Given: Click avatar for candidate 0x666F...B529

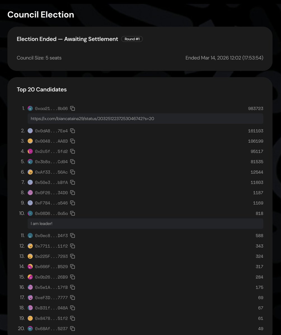Looking at the screenshot, I should [x=30, y=267].
